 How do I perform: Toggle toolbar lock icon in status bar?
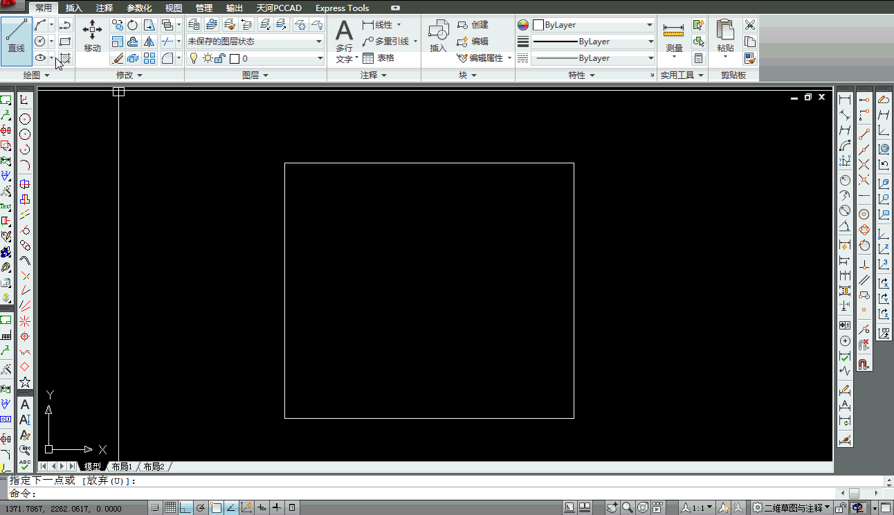click(841, 508)
